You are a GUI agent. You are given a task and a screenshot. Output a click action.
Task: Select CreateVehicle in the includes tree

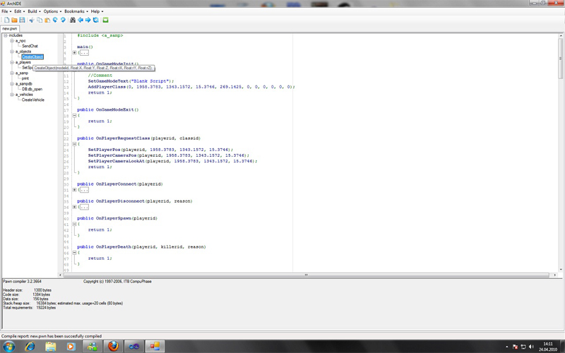point(32,100)
